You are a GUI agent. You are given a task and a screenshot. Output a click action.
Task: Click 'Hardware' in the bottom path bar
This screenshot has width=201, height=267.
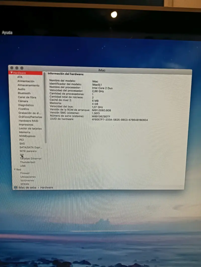(x=46, y=188)
